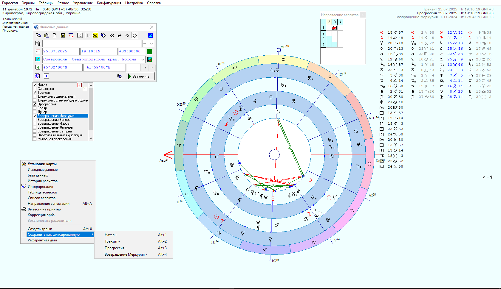Click the date field 25.07.2025
The image size is (501, 289).
pyautogui.click(x=61, y=51)
